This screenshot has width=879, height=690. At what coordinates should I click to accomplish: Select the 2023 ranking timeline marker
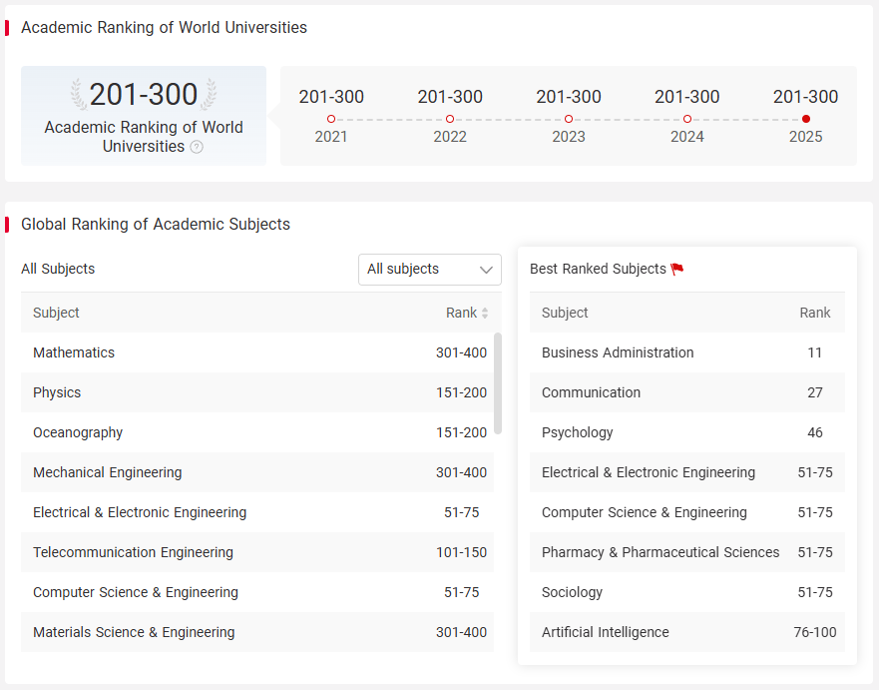pyautogui.click(x=569, y=119)
